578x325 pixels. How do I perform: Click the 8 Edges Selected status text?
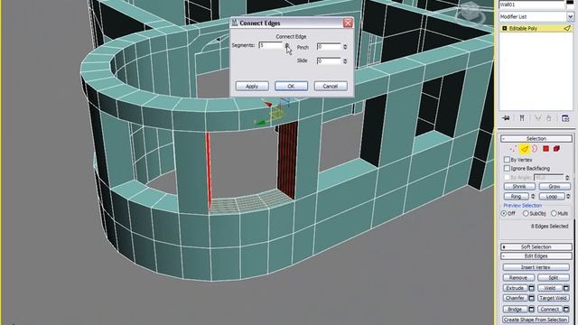point(550,227)
